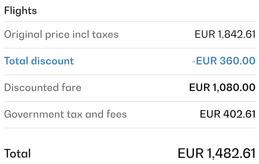Screen dimensions: 259x164
Task: Click the Original price incl taxes label
Action: 61,35
